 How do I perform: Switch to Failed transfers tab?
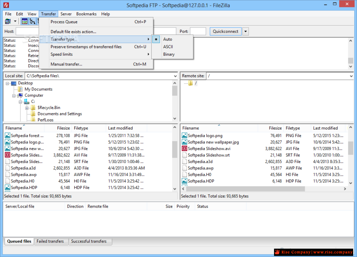(x=50, y=241)
